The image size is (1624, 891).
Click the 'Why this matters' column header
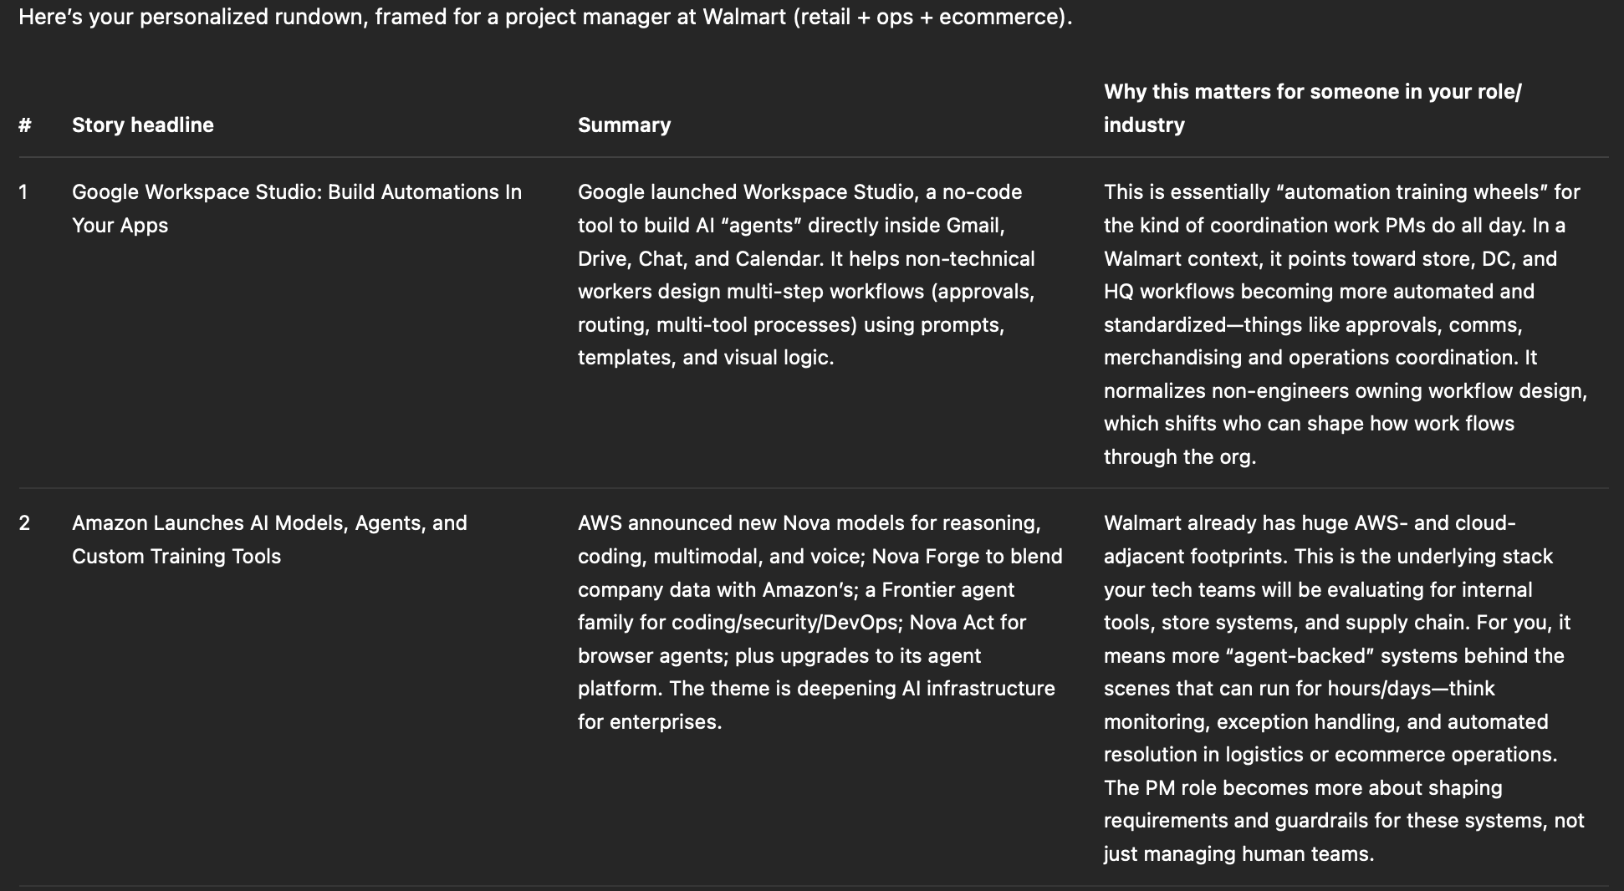click(x=1312, y=108)
